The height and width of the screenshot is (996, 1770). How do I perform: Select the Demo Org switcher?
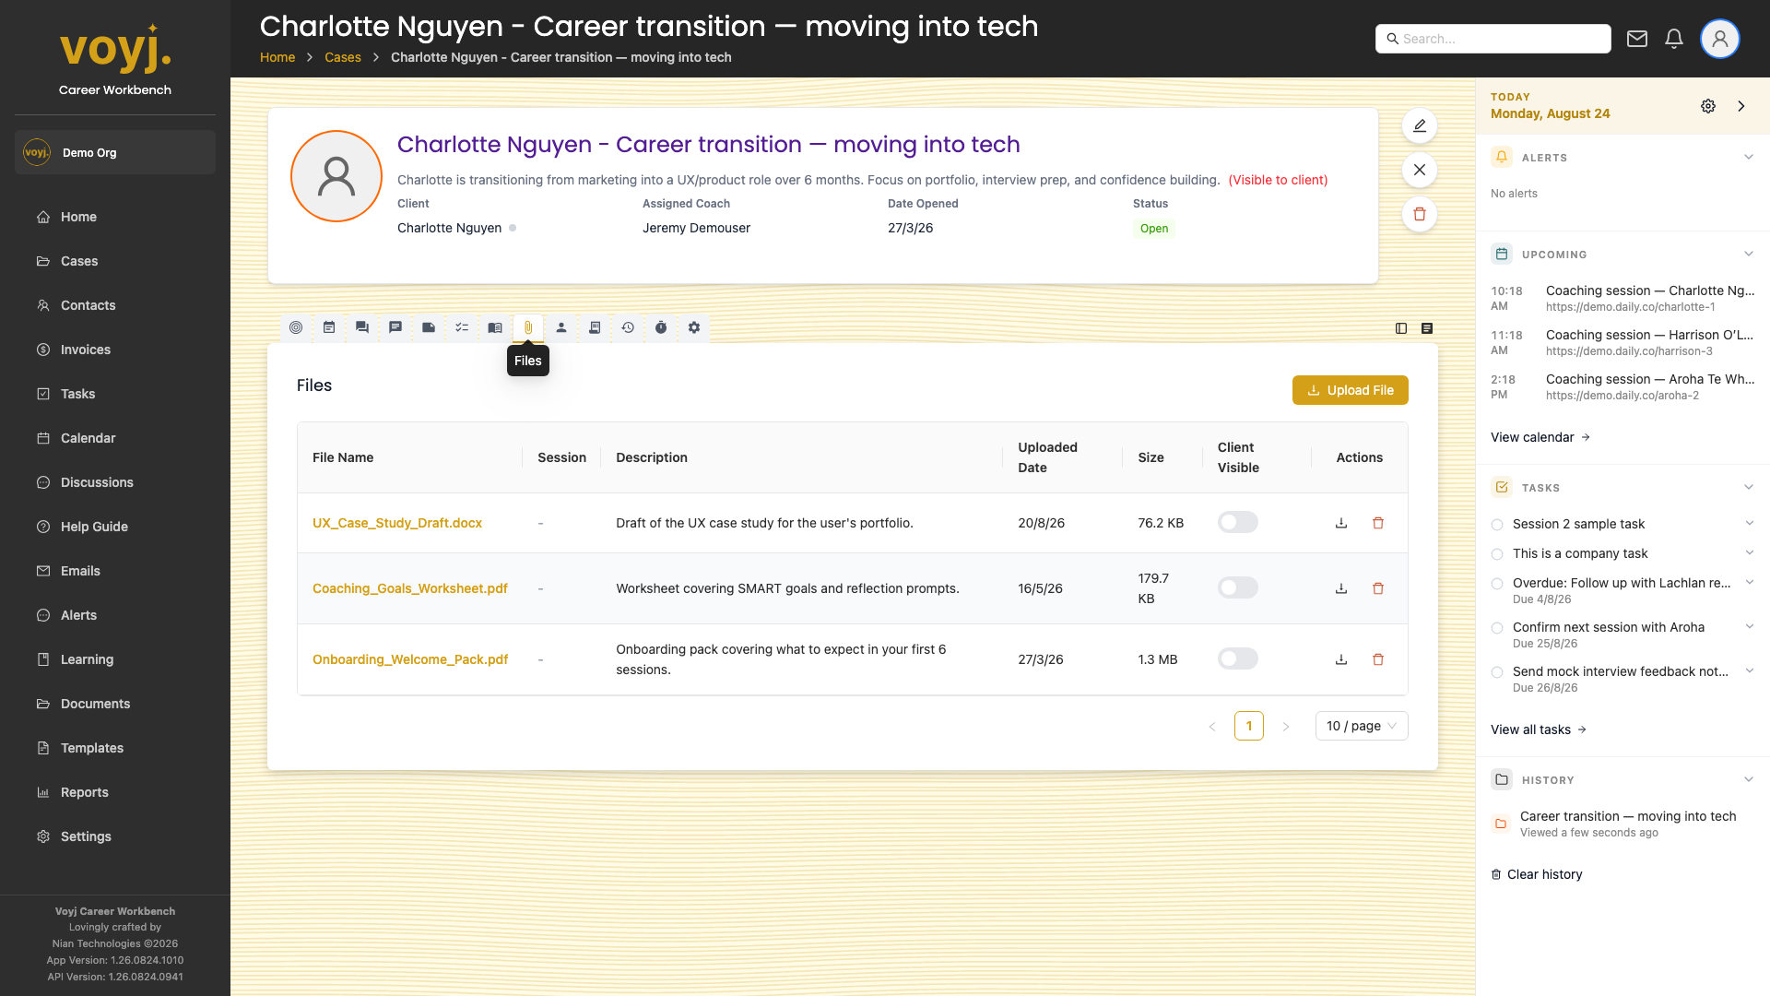115,152
